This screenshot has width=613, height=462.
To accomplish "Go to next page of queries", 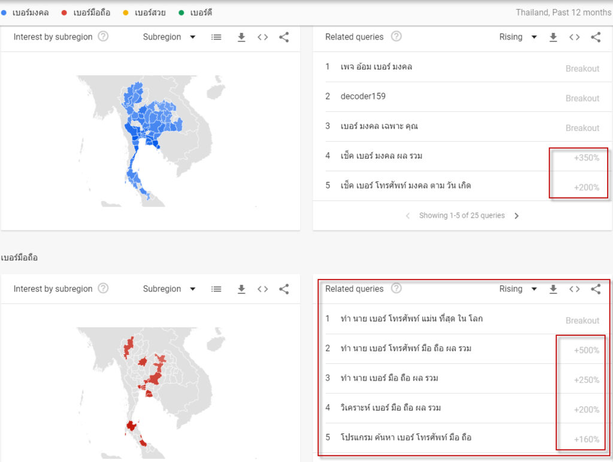I will (517, 216).
